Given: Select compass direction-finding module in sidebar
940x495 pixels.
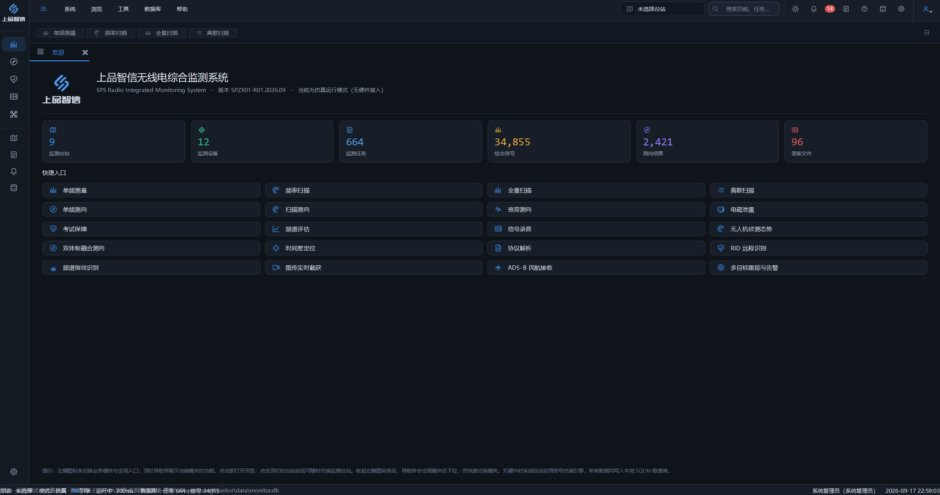Looking at the screenshot, I should [x=14, y=61].
